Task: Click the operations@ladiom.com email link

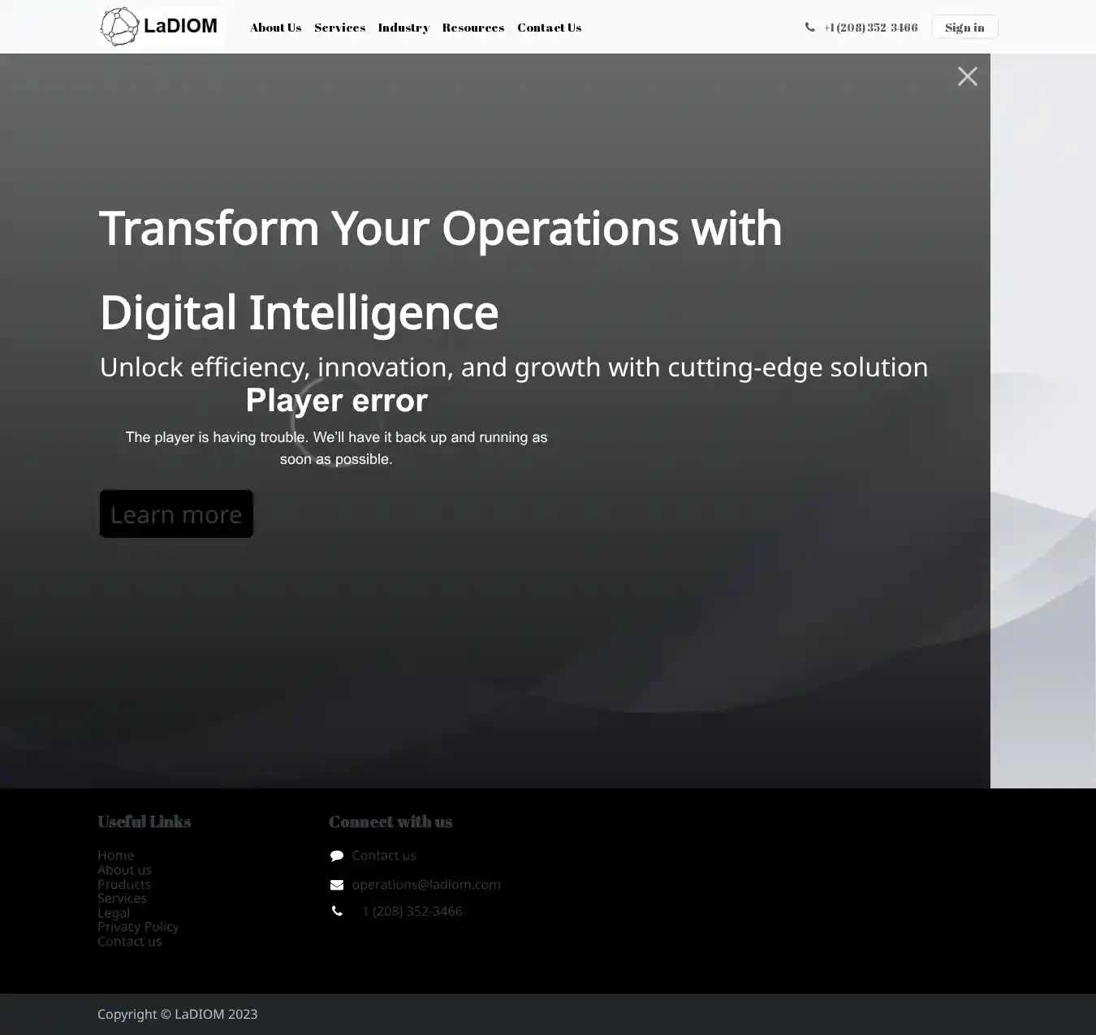Action: (x=425, y=884)
